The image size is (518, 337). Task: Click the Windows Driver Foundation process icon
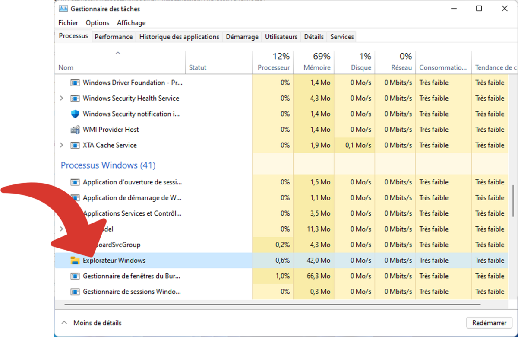click(75, 83)
